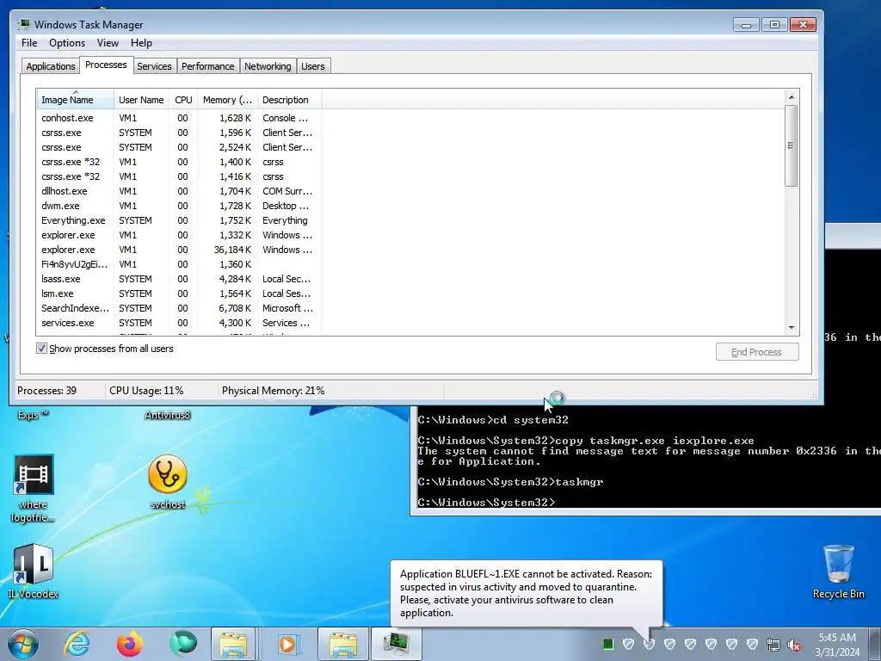881x661 pixels.
Task: Open the View menu
Action: pos(108,43)
